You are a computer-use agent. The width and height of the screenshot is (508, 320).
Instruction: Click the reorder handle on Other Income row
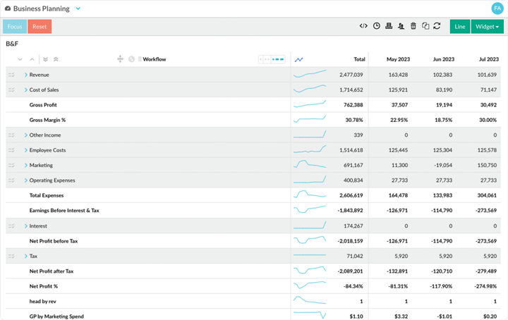[x=11, y=135]
